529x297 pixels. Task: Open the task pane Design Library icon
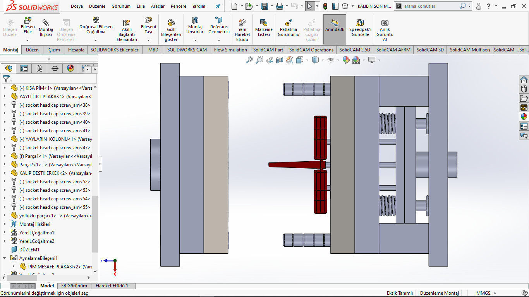524,89
